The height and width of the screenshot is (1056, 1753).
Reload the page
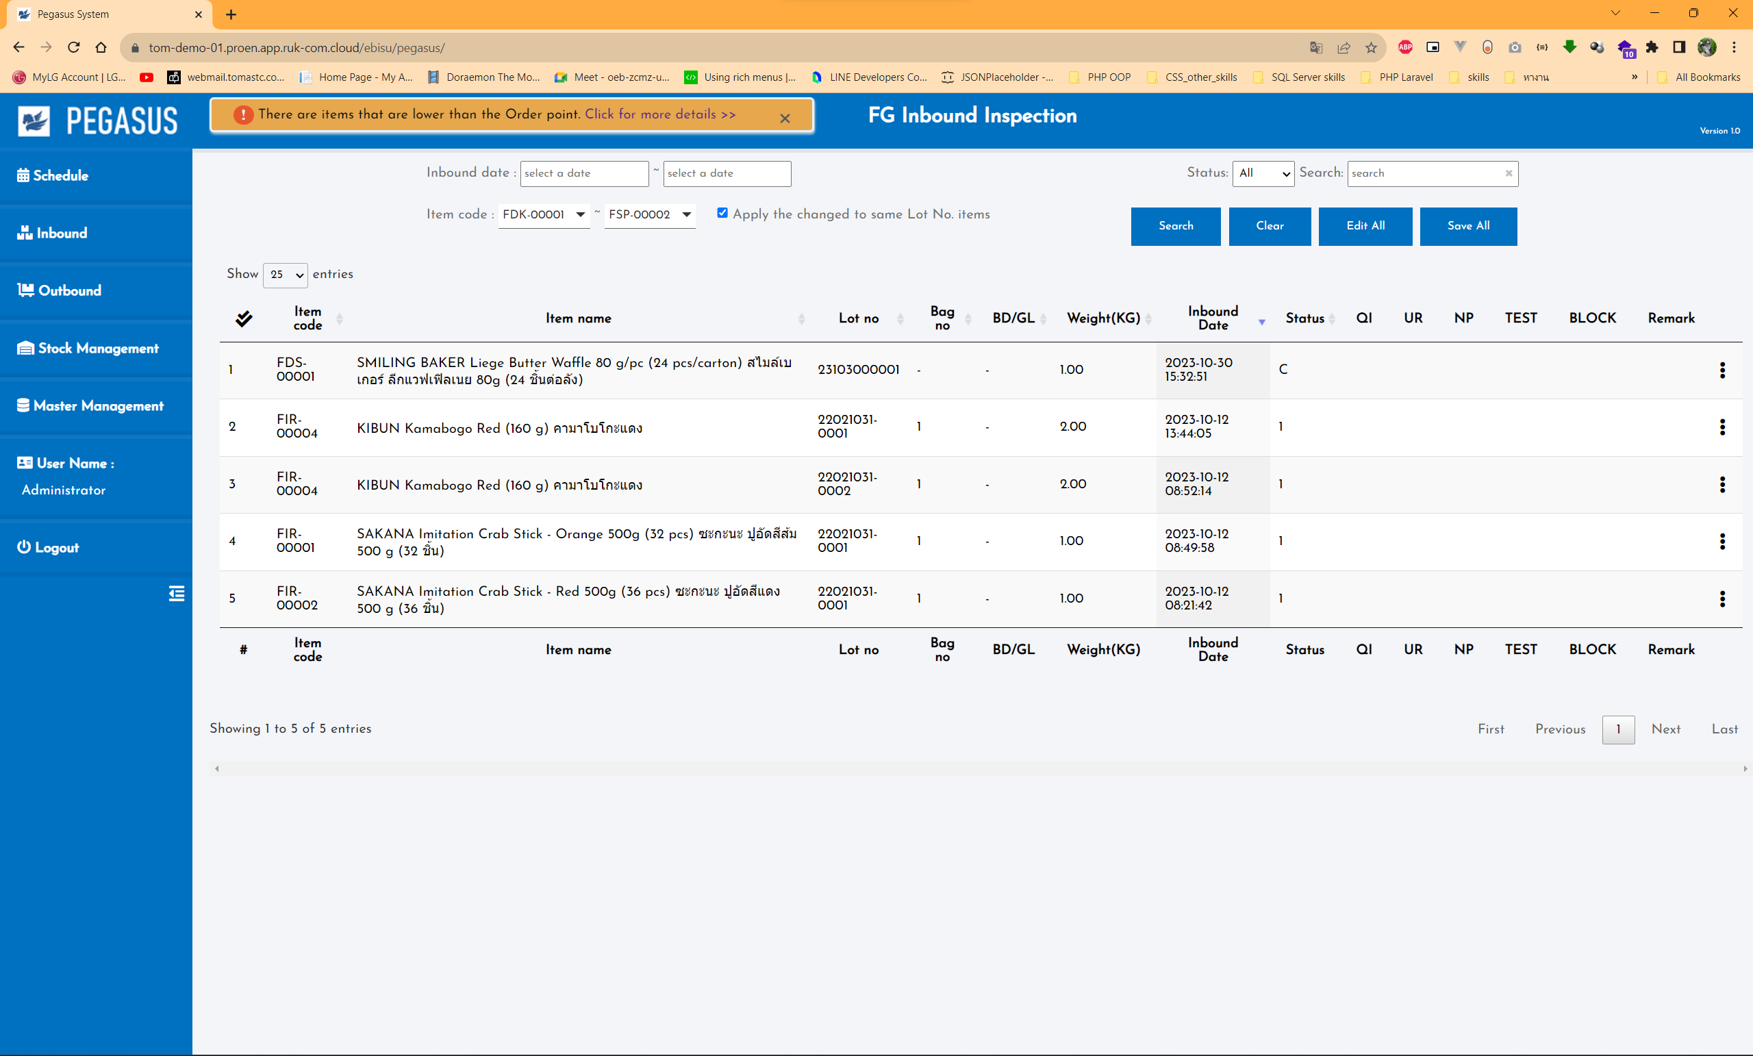pos(73,48)
